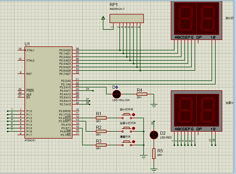
Task: Click the 0R1 value beside resistor R5
Action: (x=160, y=155)
